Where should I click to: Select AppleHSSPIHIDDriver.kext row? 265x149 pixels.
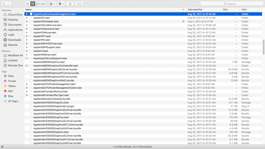coord(143,44)
